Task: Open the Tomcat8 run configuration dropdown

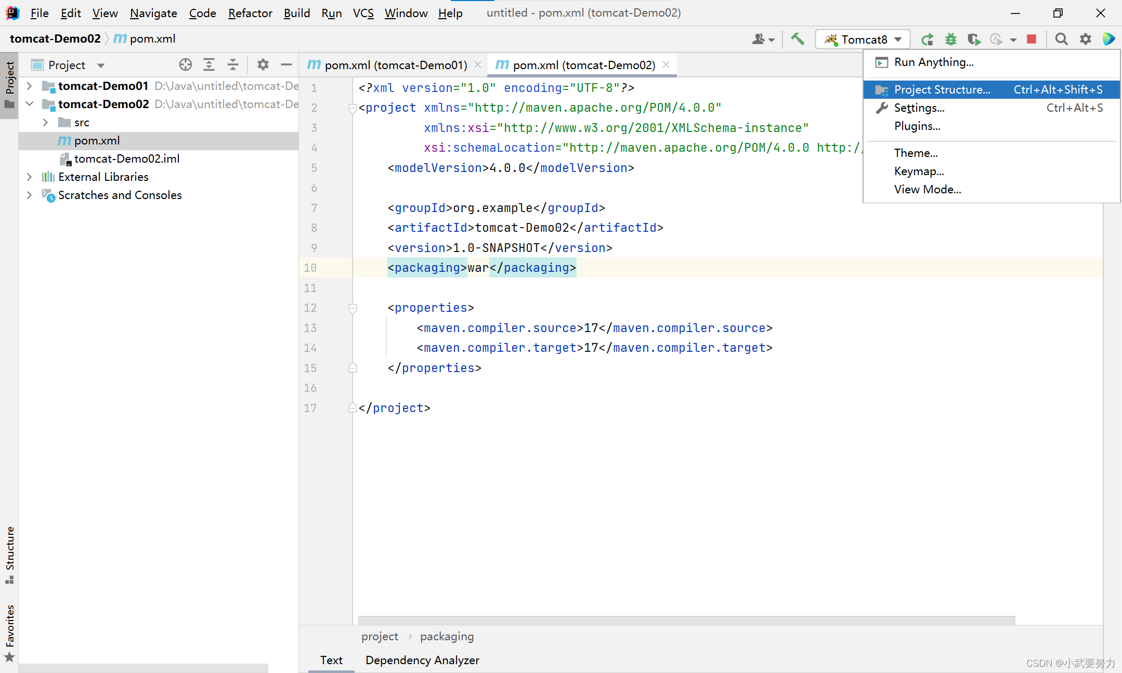Action: 863,39
